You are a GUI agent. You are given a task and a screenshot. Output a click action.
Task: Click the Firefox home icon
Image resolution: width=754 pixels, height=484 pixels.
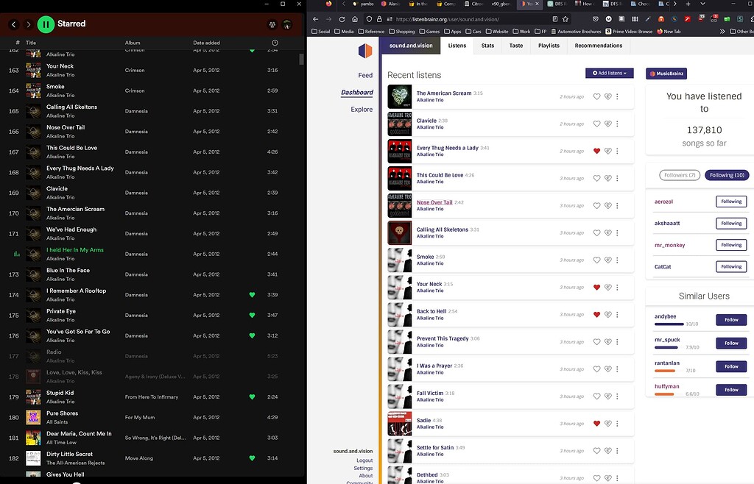[355, 19]
